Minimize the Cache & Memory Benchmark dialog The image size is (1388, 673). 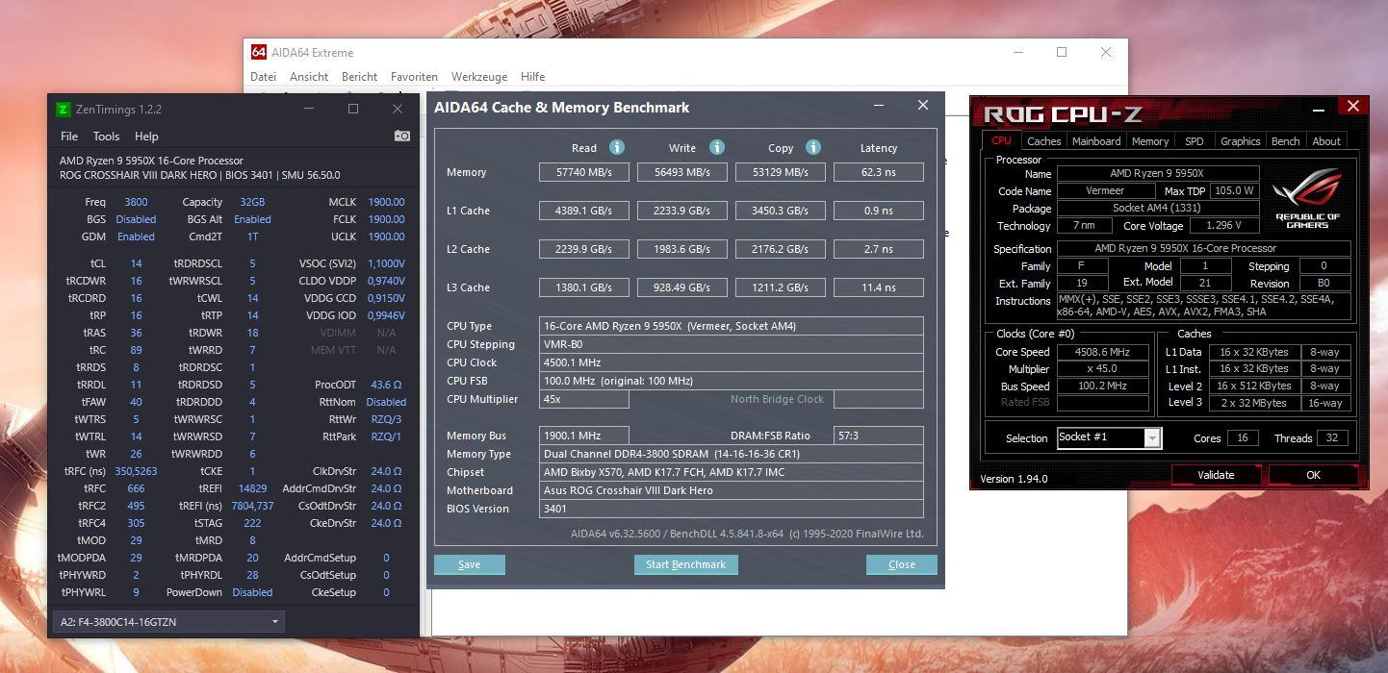point(879,106)
